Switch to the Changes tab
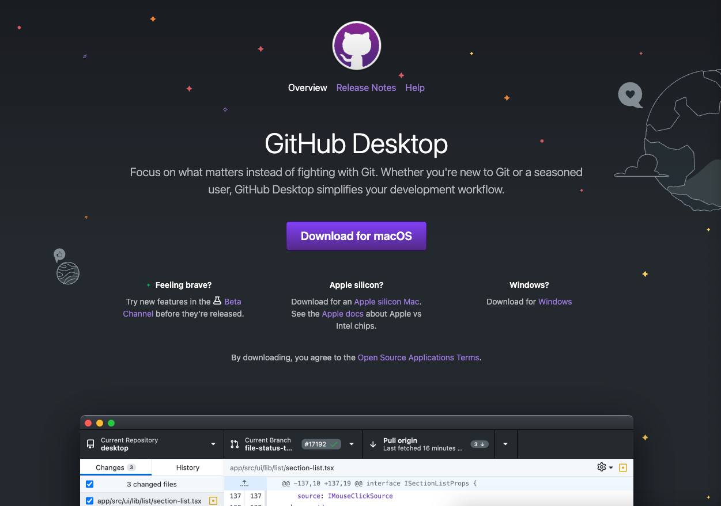 (116, 467)
